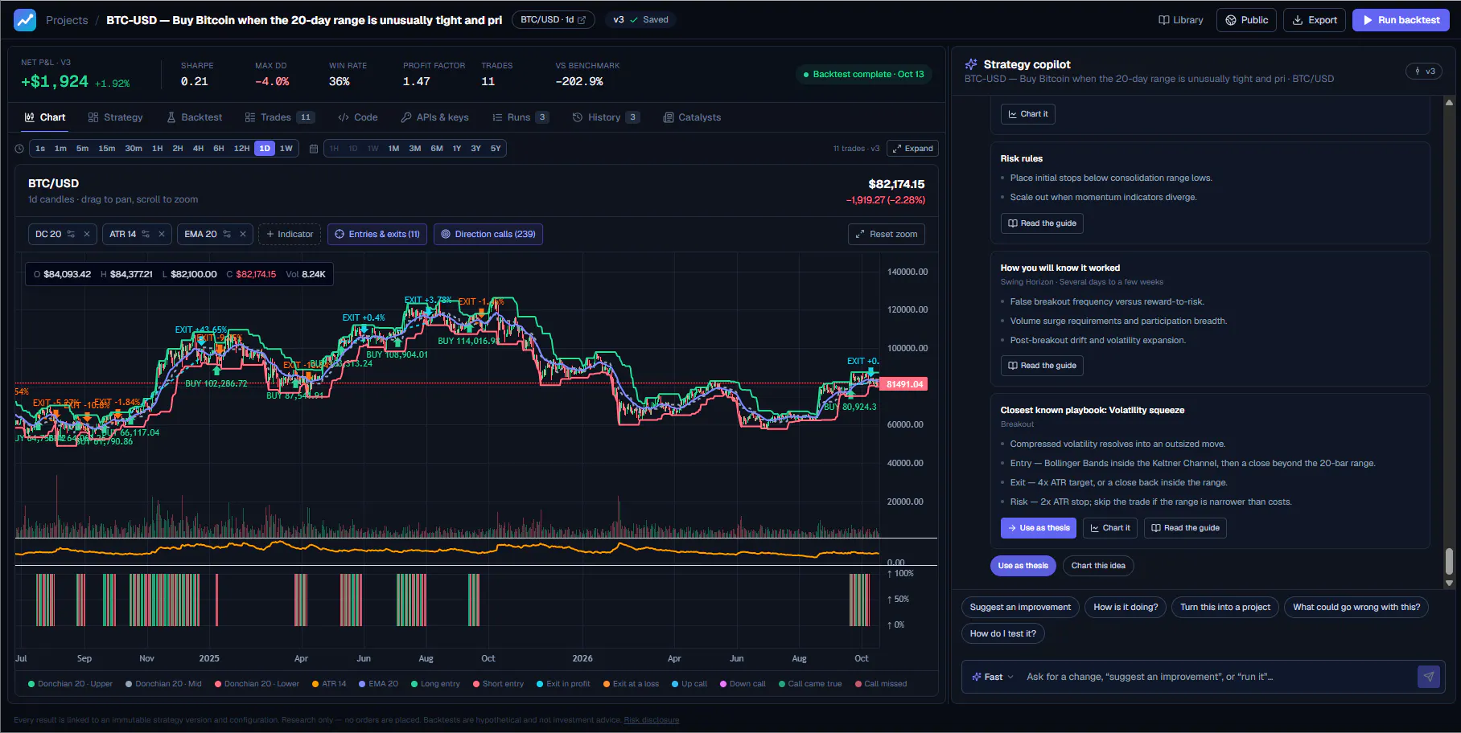Remove the EMA 20 indicator
Screen dimensions: 1461x733
coord(243,234)
